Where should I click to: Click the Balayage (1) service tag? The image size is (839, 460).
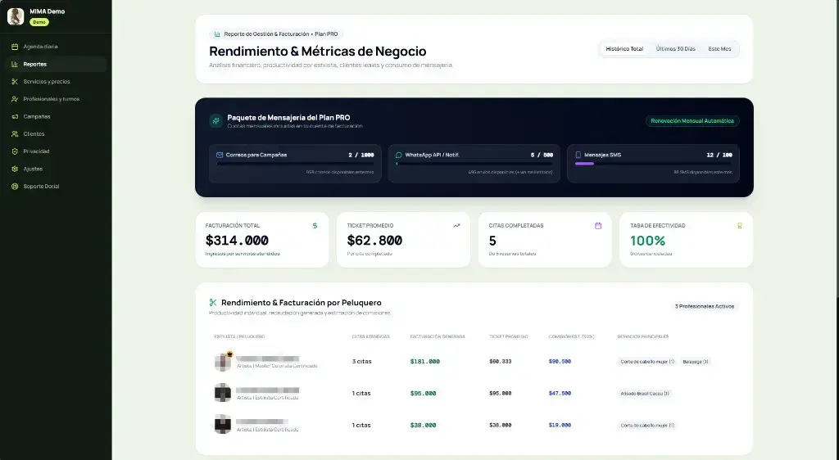point(696,362)
